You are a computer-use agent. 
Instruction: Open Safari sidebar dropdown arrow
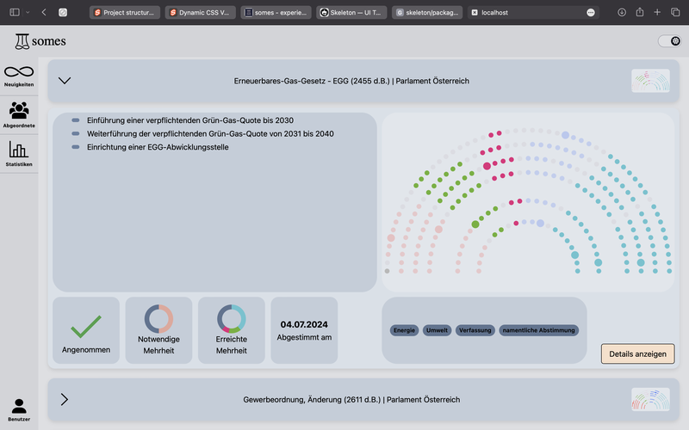tap(28, 13)
